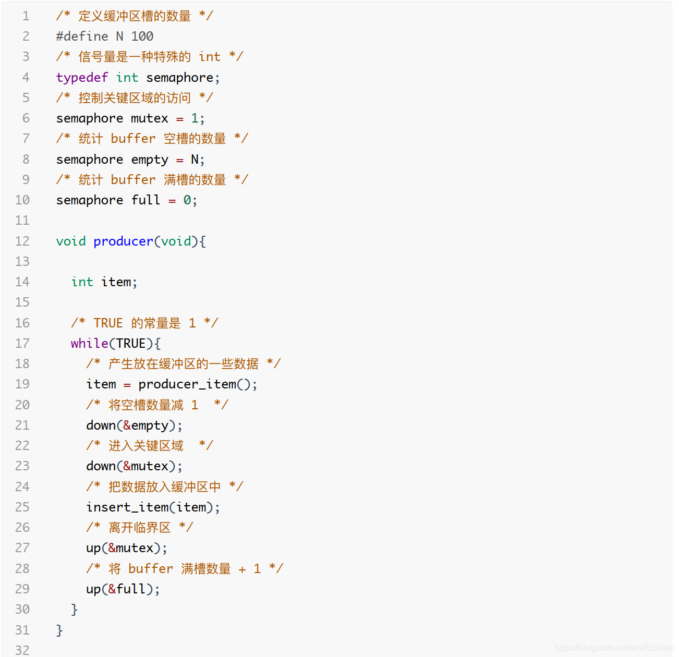Click comment '/* TRUE 的常量是 1 */'
Image resolution: width=679 pixels, height=657 pixels.
(x=145, y=323)
